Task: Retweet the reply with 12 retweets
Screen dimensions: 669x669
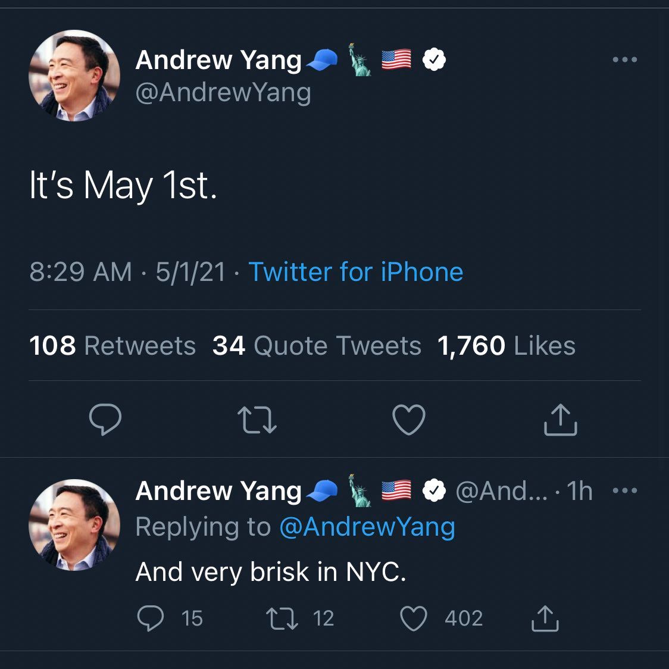Action: tap(282, 618)
